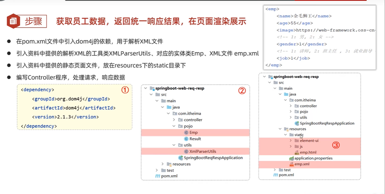Image resolution: width=385 pixels, height=194 pixels.
Task: Click the artifactId line dom4j
Action: pyautogui.click(x=74, y=108)
